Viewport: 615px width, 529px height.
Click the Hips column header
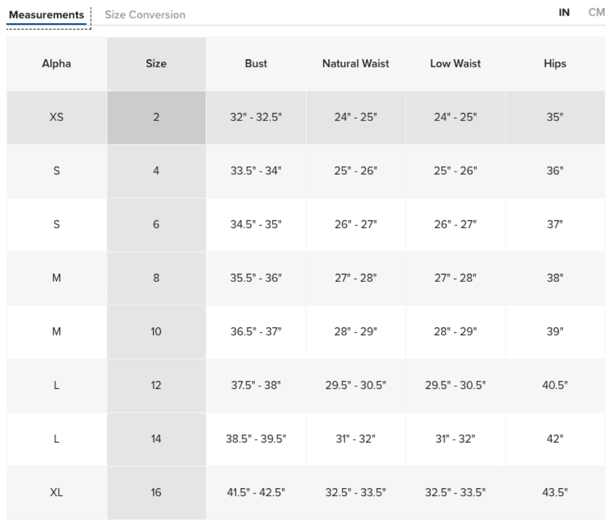555,64
